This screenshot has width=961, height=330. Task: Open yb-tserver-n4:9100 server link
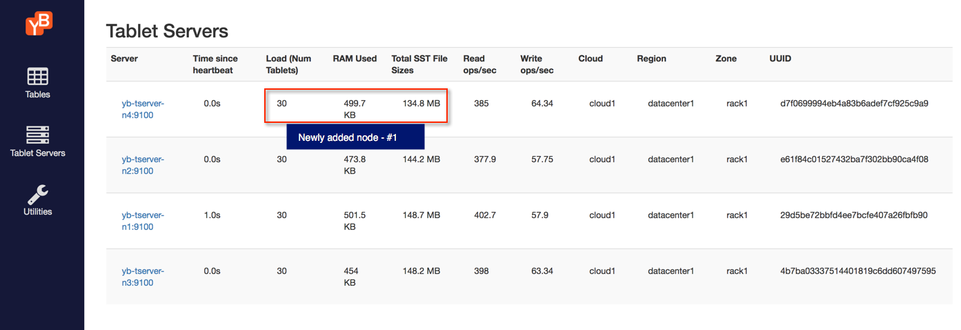[x=143, y=110]
